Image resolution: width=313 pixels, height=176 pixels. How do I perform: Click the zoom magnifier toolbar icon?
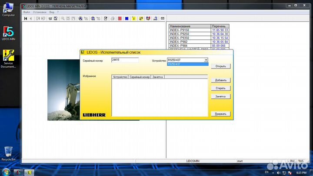pos(63,19)
